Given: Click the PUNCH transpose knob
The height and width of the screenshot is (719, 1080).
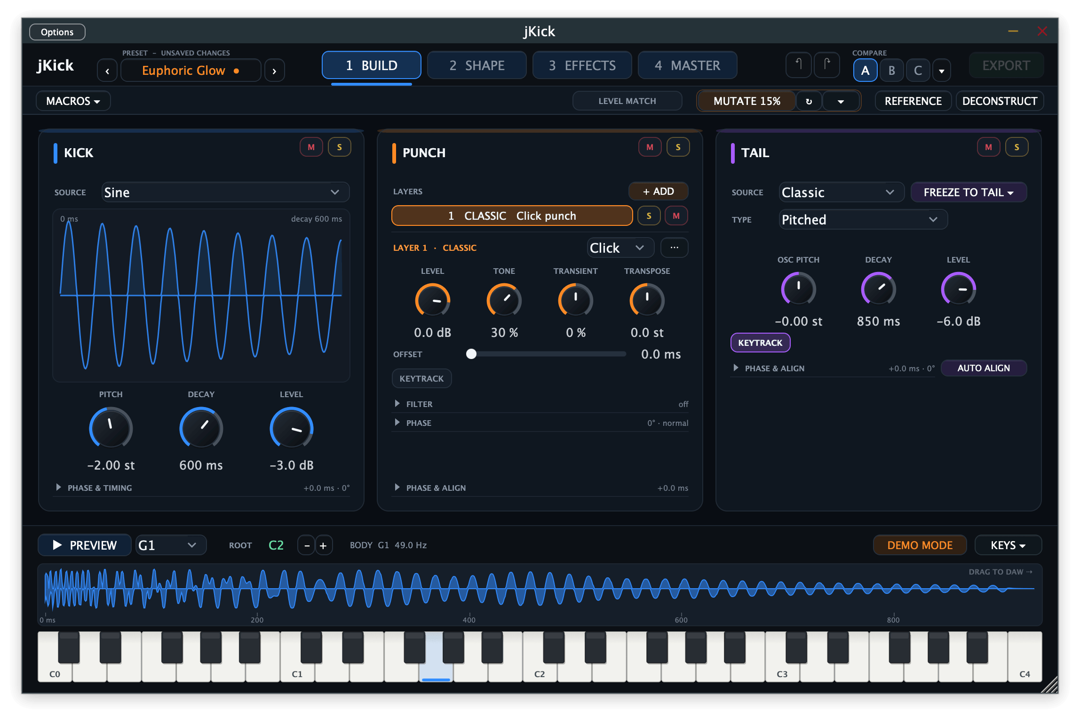Looking at the screenshot, I should click(647, 300).
